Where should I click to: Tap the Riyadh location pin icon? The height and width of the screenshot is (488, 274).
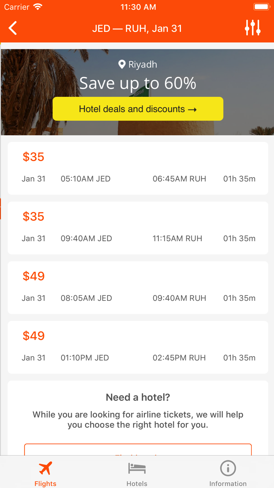[x=122, y=64]
